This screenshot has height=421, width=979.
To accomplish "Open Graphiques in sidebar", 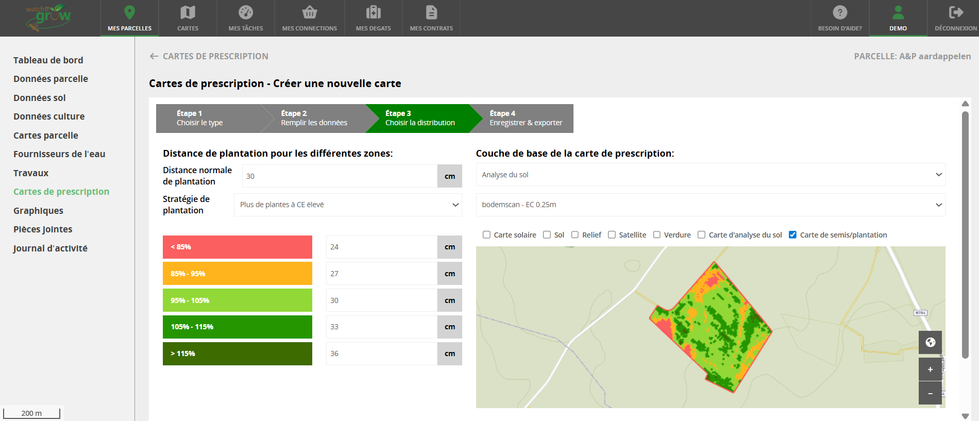I will (x=38, y=211).
